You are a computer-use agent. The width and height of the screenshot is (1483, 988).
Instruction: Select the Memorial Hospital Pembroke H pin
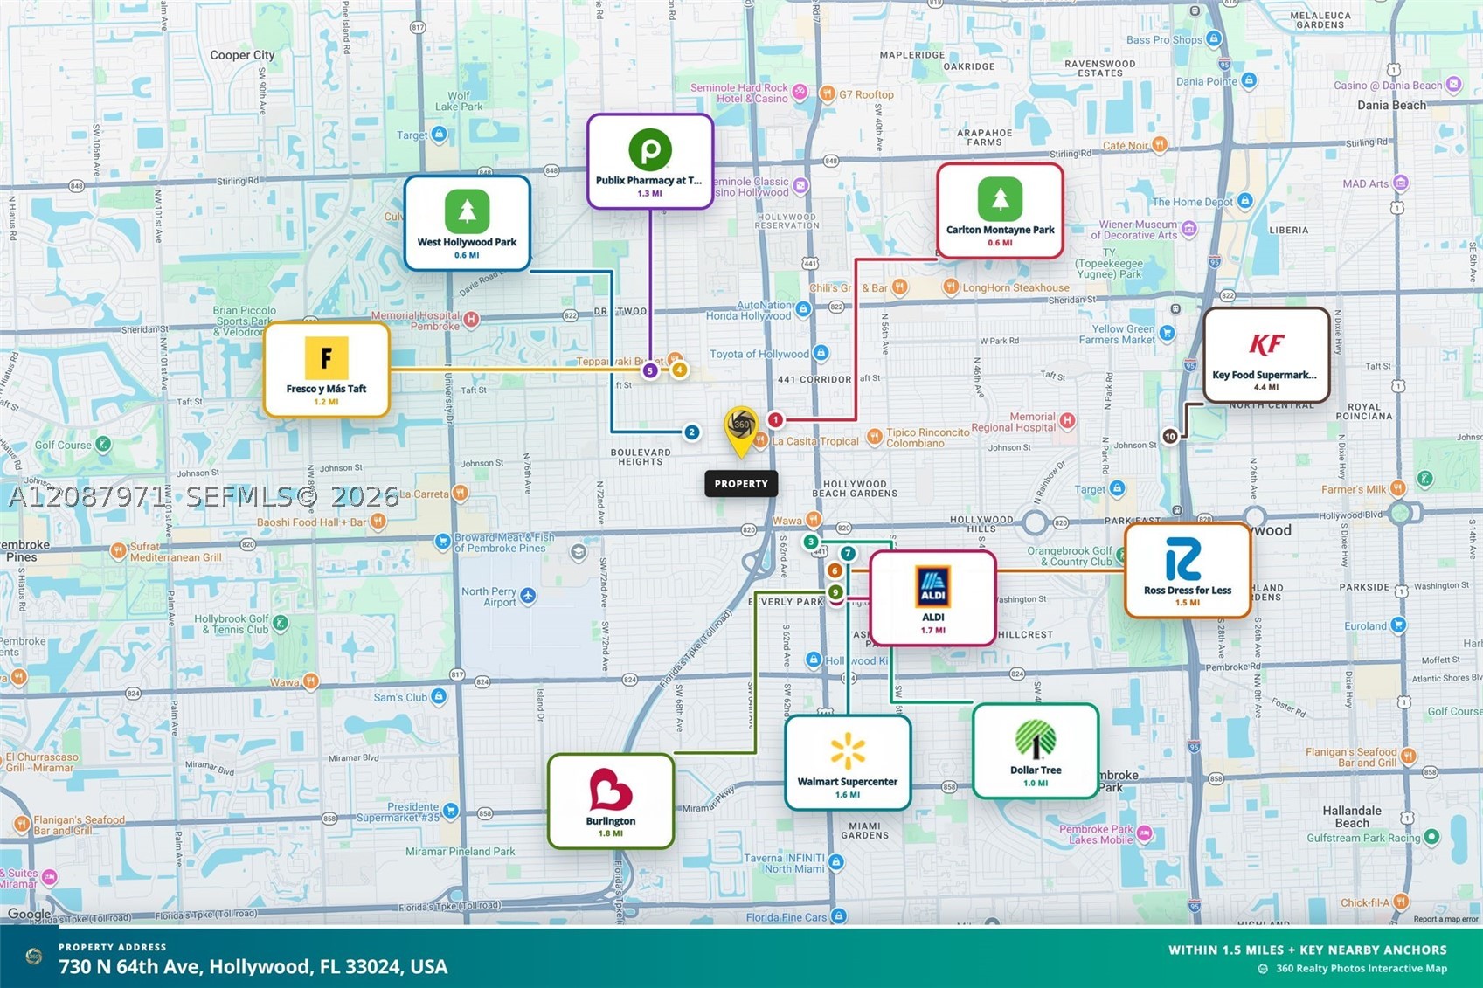pos(471,319)
